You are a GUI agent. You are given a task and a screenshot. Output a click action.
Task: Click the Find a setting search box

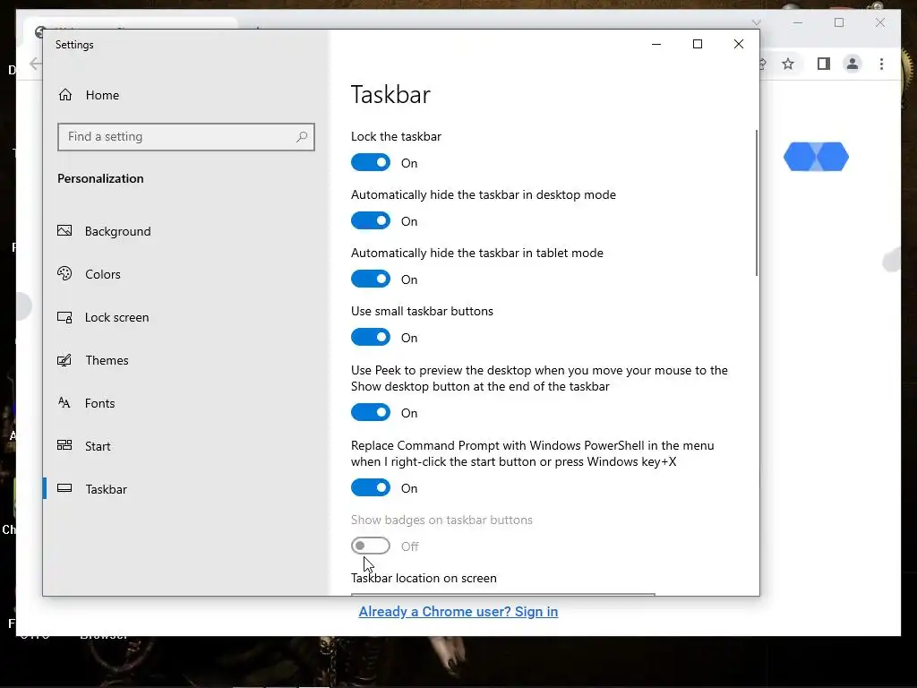tap(186, 137)
